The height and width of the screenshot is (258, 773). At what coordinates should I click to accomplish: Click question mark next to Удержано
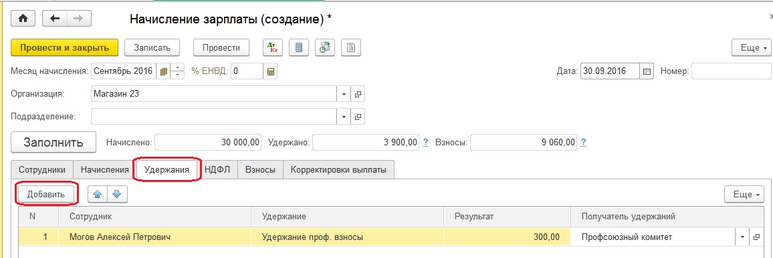point(426,143)
